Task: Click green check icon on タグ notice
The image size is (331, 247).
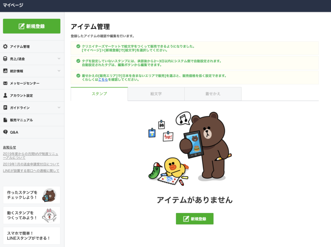Action: coord(78,61)
